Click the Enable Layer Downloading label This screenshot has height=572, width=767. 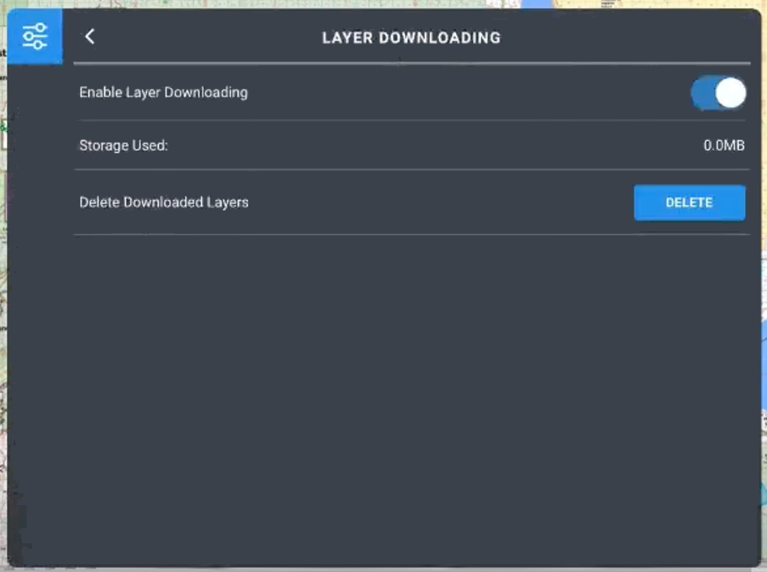point(164,93)
